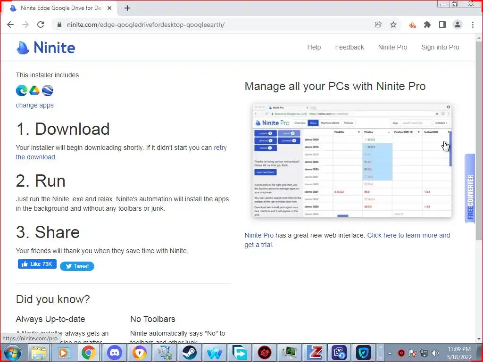Open the Chrome three-dot menu
483x362 pixels.
473,25
